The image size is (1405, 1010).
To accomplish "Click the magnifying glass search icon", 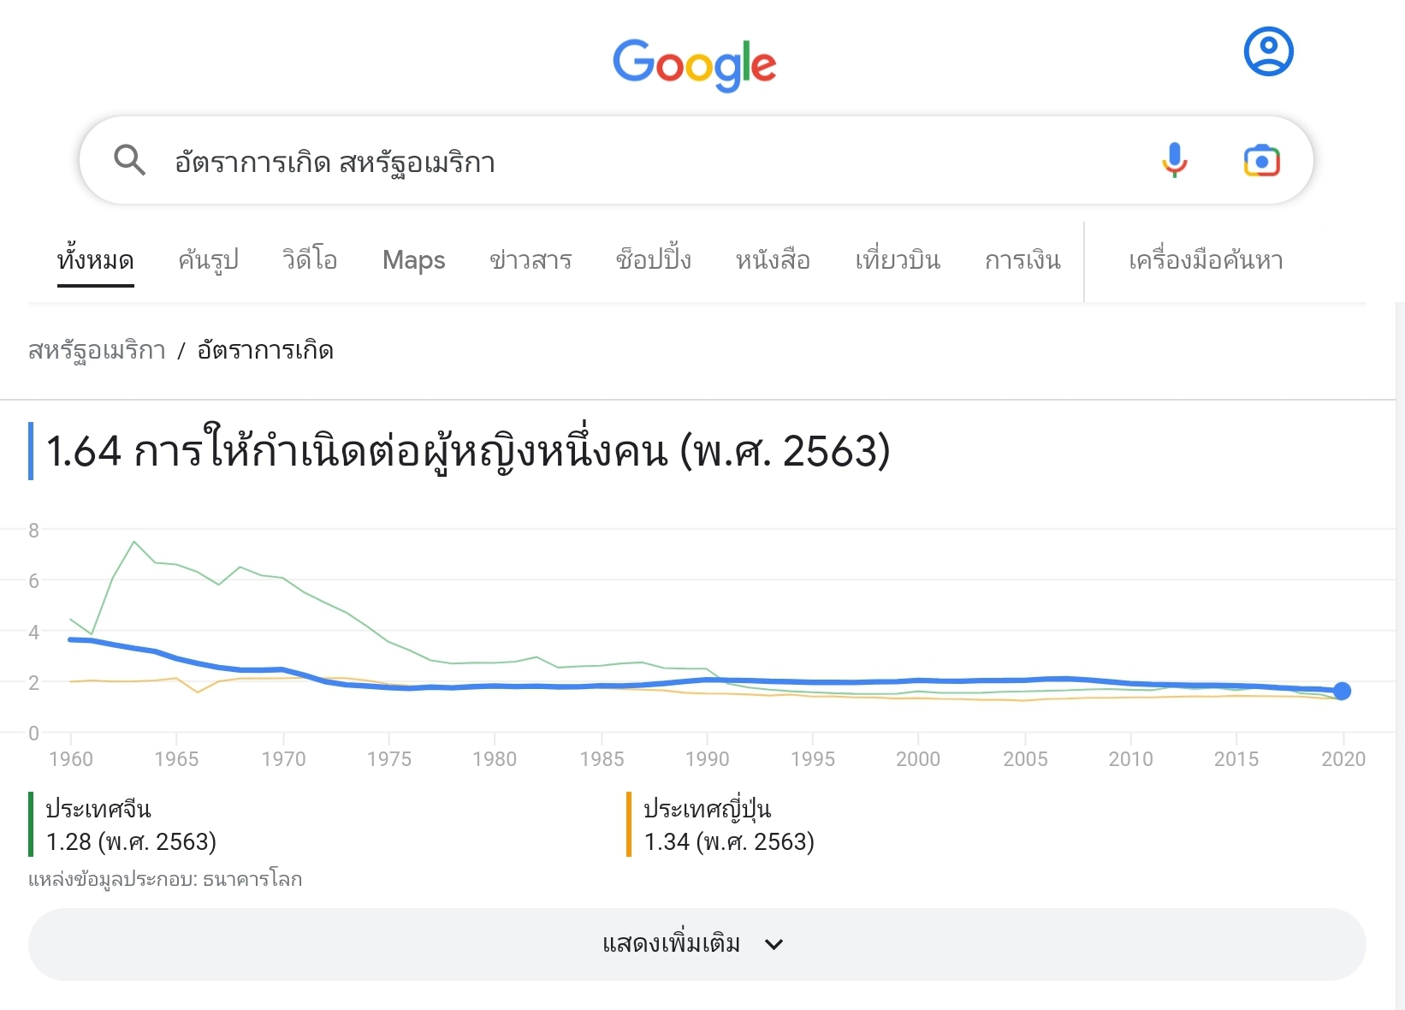I will click(x=130, y=160).
